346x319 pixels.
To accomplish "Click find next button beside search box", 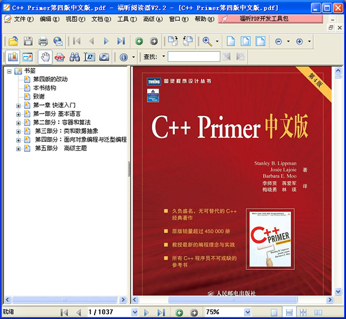I will click(240, 57).
